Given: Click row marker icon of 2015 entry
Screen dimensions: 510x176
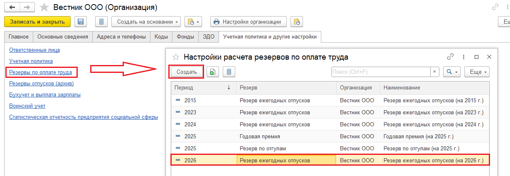Looking at the screenshot, I should [178, 100].
